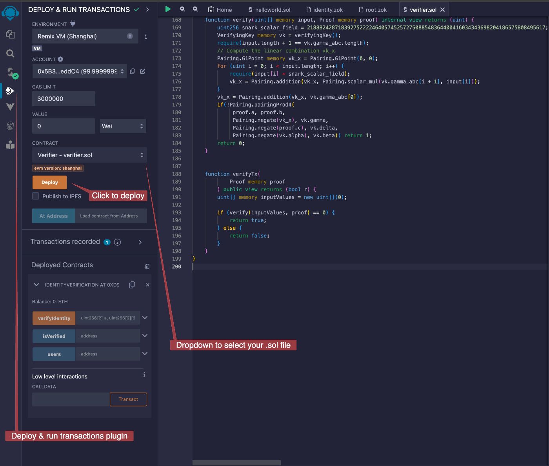Zoom out the editor with magnifier icon
The width and height of the screenshot is (549, 466).
182,9
